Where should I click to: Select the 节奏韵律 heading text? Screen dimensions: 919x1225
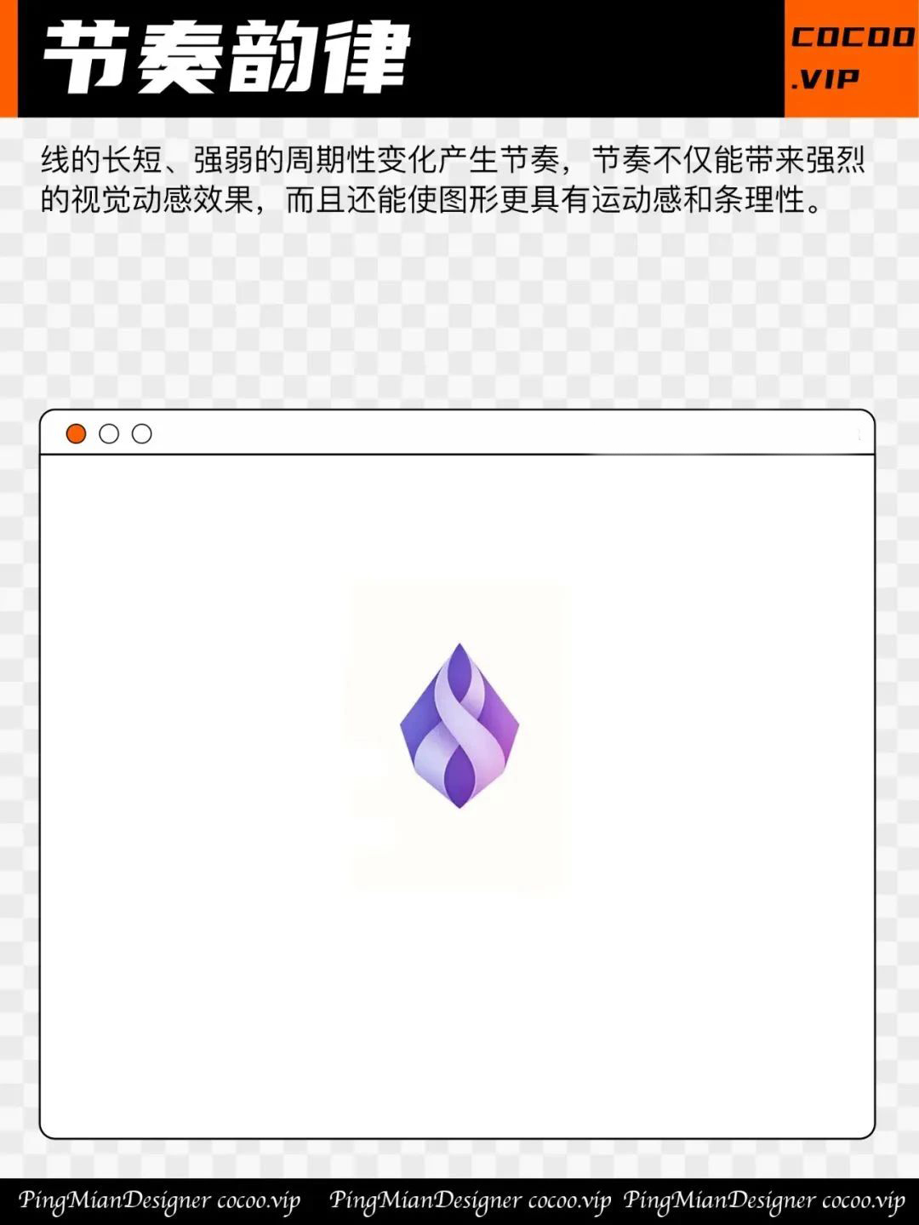tap(227, 58)
